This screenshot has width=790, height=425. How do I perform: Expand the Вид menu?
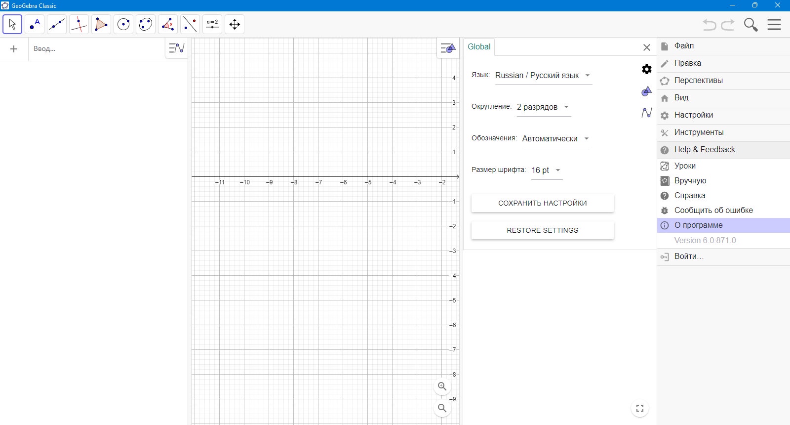click(723, 98)
